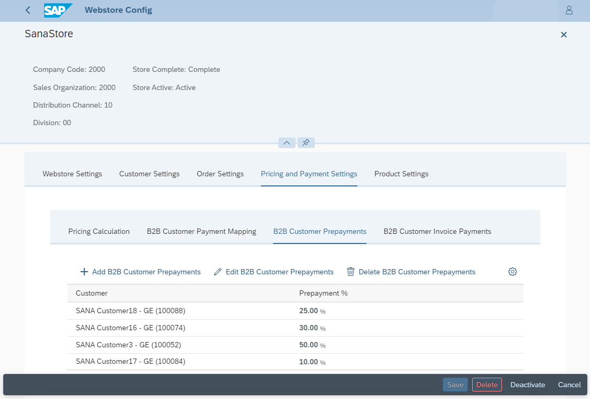Click the SAP logo

point(58,10)
